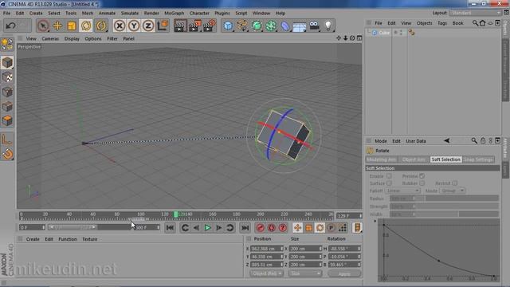Open the green NURBS generators icon
This screenshot has width=510, height=287.
tap(257, 26)
